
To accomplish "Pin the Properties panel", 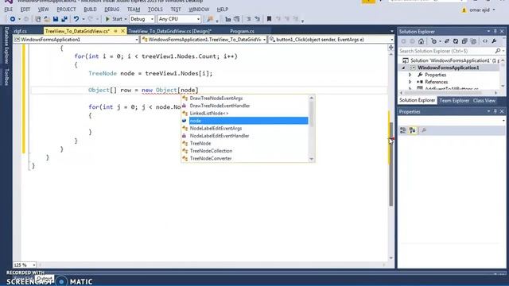I will (x=495, y=111).
